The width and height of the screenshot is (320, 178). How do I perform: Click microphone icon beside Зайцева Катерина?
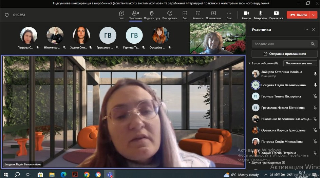pyautogui.click(x=315, y=74)
